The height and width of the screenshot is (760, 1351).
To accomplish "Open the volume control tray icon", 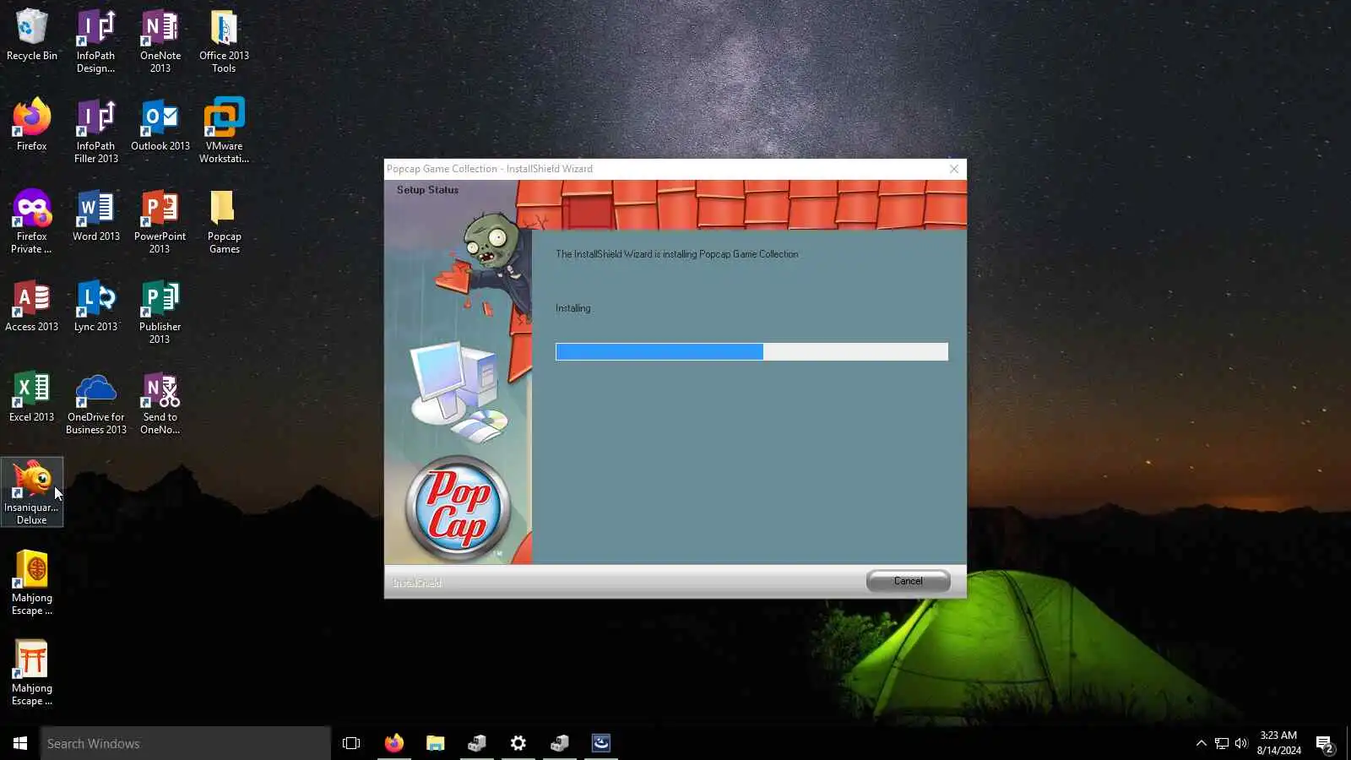I will (x=1241, y=743).
